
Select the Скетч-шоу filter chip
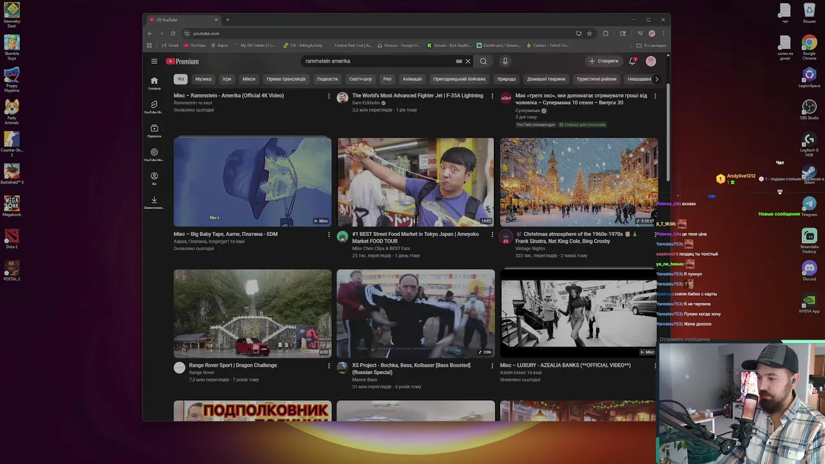pyautogui.click(x=360, y=79)
